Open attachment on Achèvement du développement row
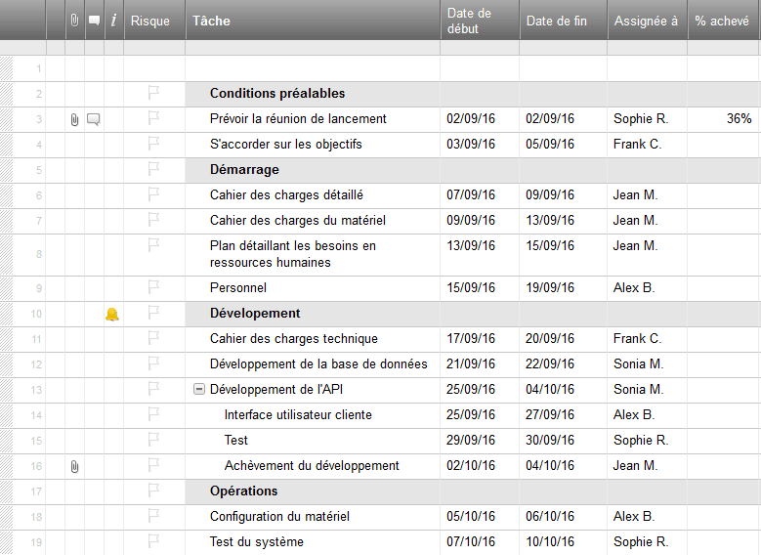Viewport: 761px width, 555px height. click(74, 467)
